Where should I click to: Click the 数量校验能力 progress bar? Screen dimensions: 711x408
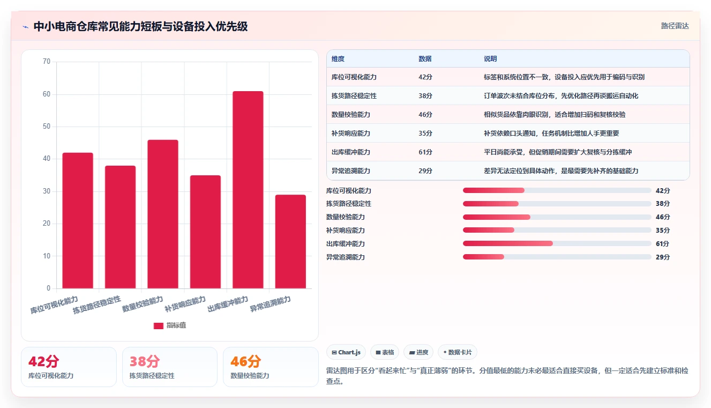pyautogui.click(x=557, y=217)
